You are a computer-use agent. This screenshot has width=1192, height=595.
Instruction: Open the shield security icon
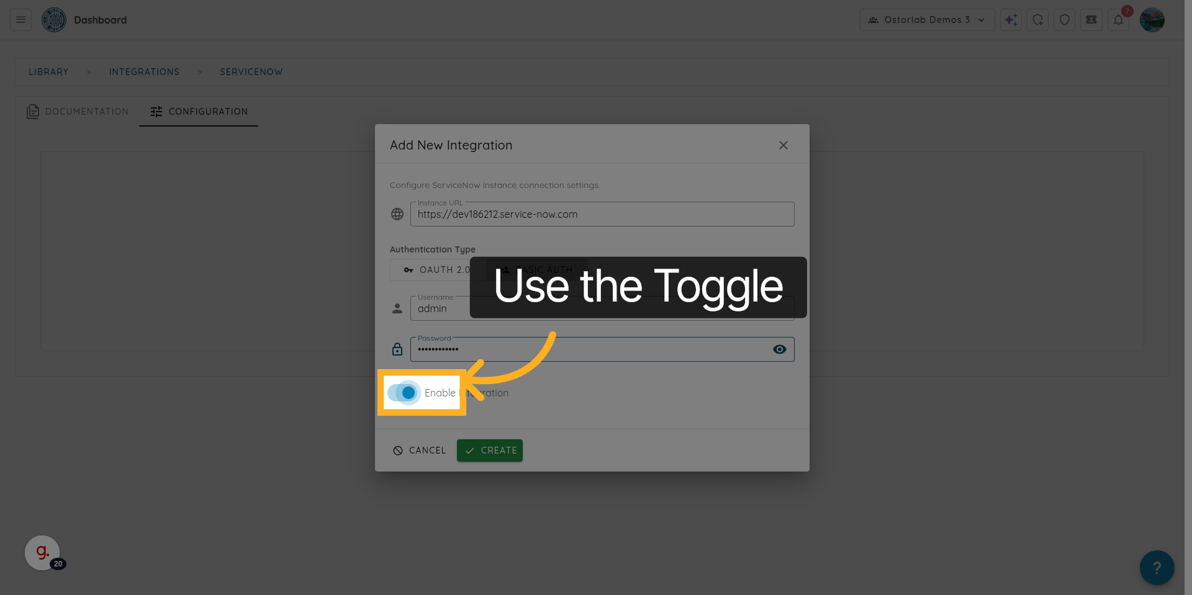coord(1064,19)
